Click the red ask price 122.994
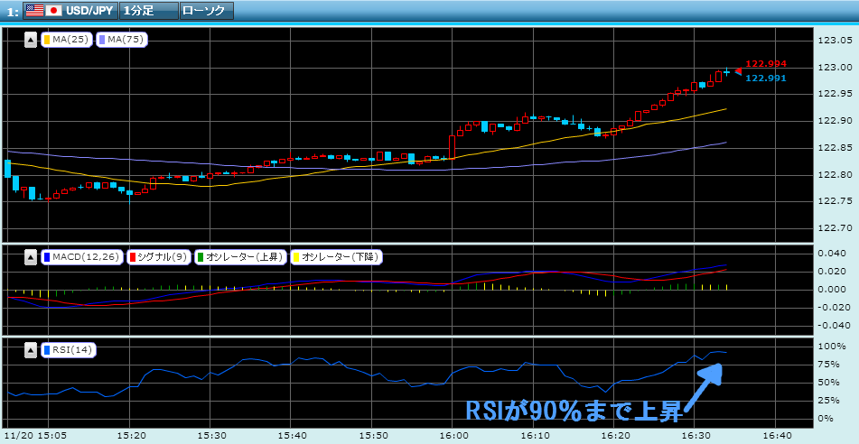859x444 pixels. pyautogui.click(x=766, y=63)
